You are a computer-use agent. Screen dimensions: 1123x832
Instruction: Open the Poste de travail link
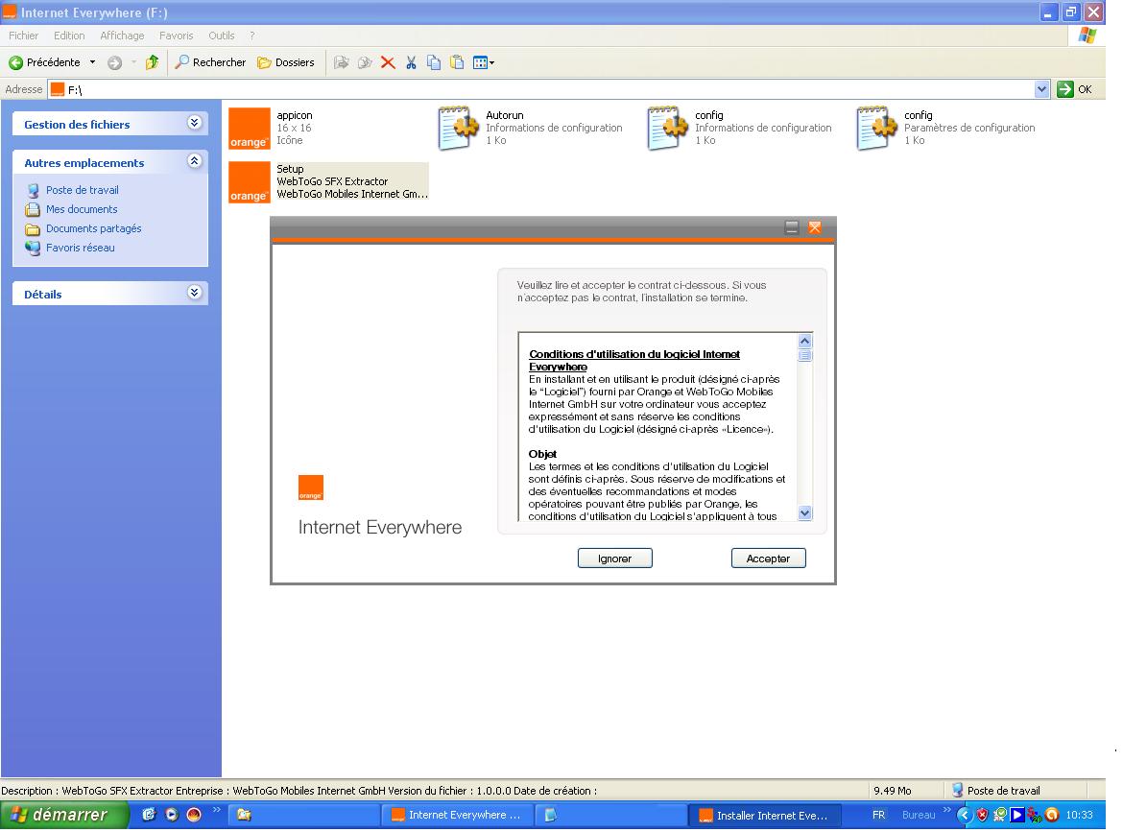[x=83, y=190]
